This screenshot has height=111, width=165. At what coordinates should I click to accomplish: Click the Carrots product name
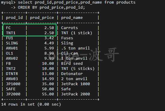[70, 28]
